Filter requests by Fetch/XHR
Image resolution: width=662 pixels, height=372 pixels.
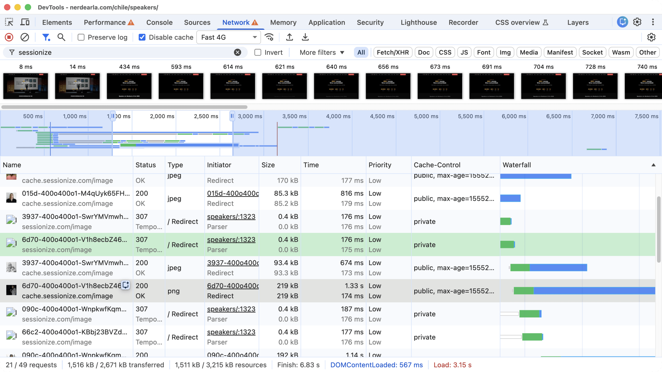click(x=393, y=52)
